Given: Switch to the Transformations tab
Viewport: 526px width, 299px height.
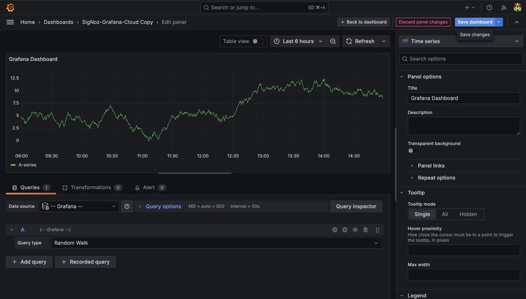Looking at the screenshot, I should (x=92, y=188).
